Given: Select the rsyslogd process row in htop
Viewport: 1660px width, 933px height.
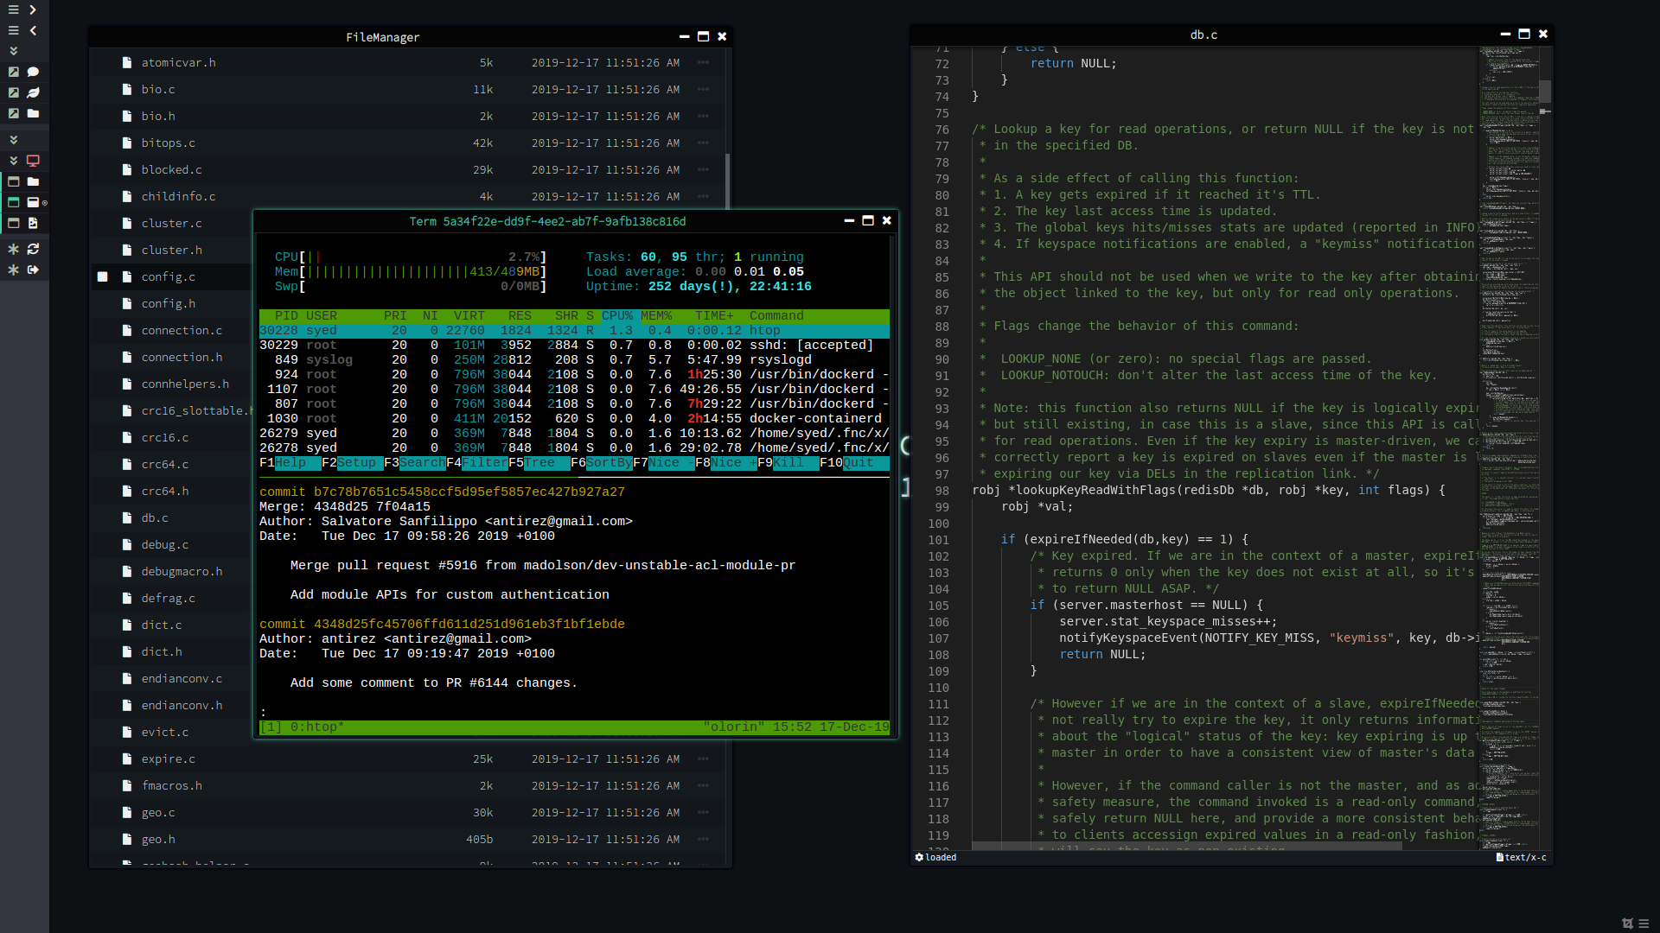Looking at the screenshot, I should [574, 359].
